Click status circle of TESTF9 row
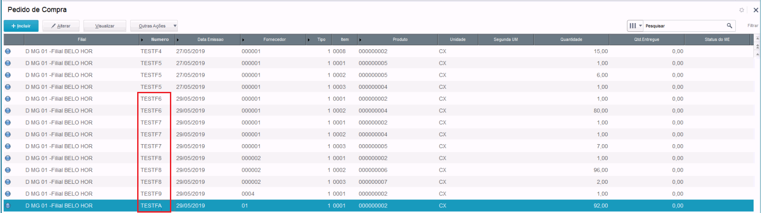761x213 pixels. point(8,194)
